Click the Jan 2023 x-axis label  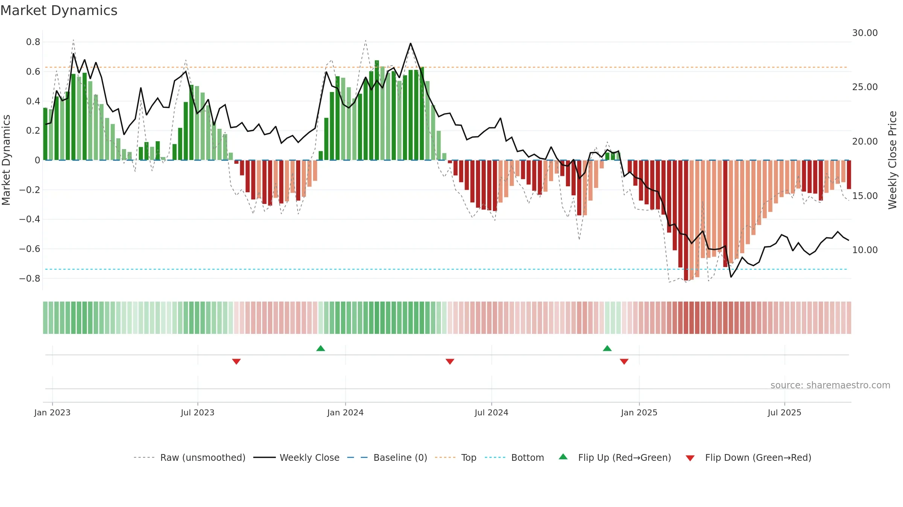tap(52, 412)
